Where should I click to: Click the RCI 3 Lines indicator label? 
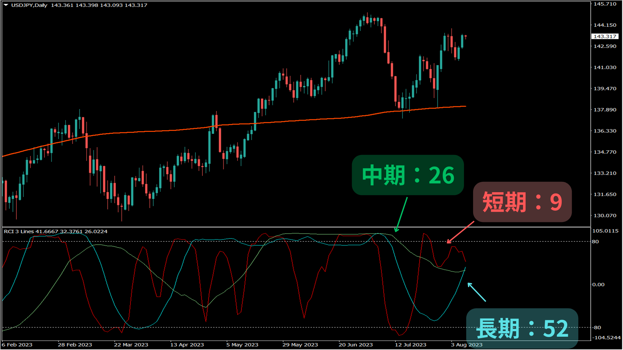[19, 231]
